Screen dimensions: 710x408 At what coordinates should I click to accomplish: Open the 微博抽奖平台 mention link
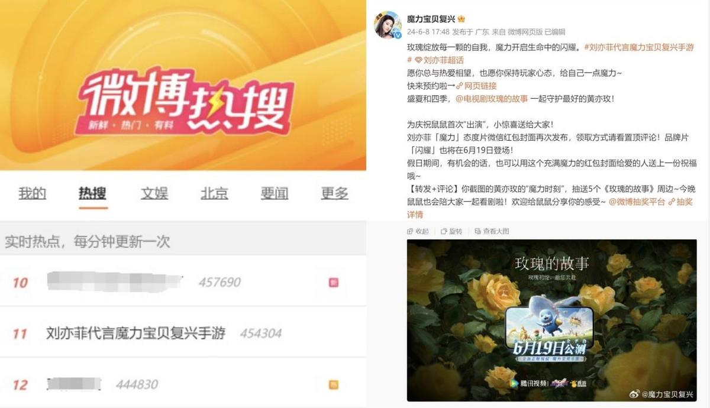click(x=637, y=202)
